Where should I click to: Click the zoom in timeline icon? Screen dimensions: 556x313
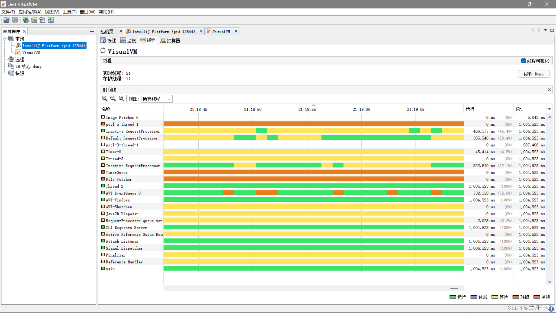tap(105, 99)
